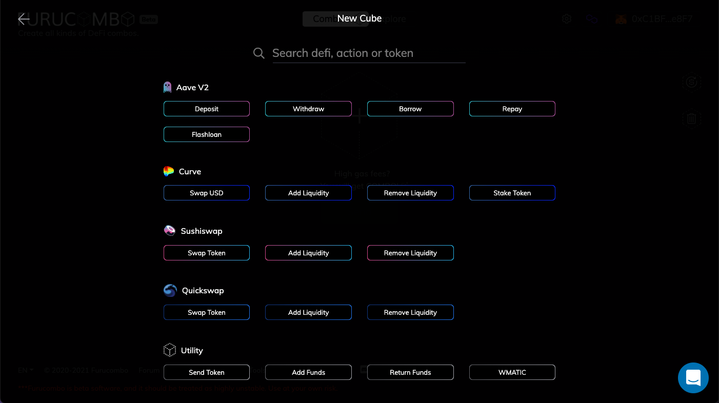Screen dimensions: 719x403
Task: Choose Utility WMATIC action
Action: tap(512, 372)
